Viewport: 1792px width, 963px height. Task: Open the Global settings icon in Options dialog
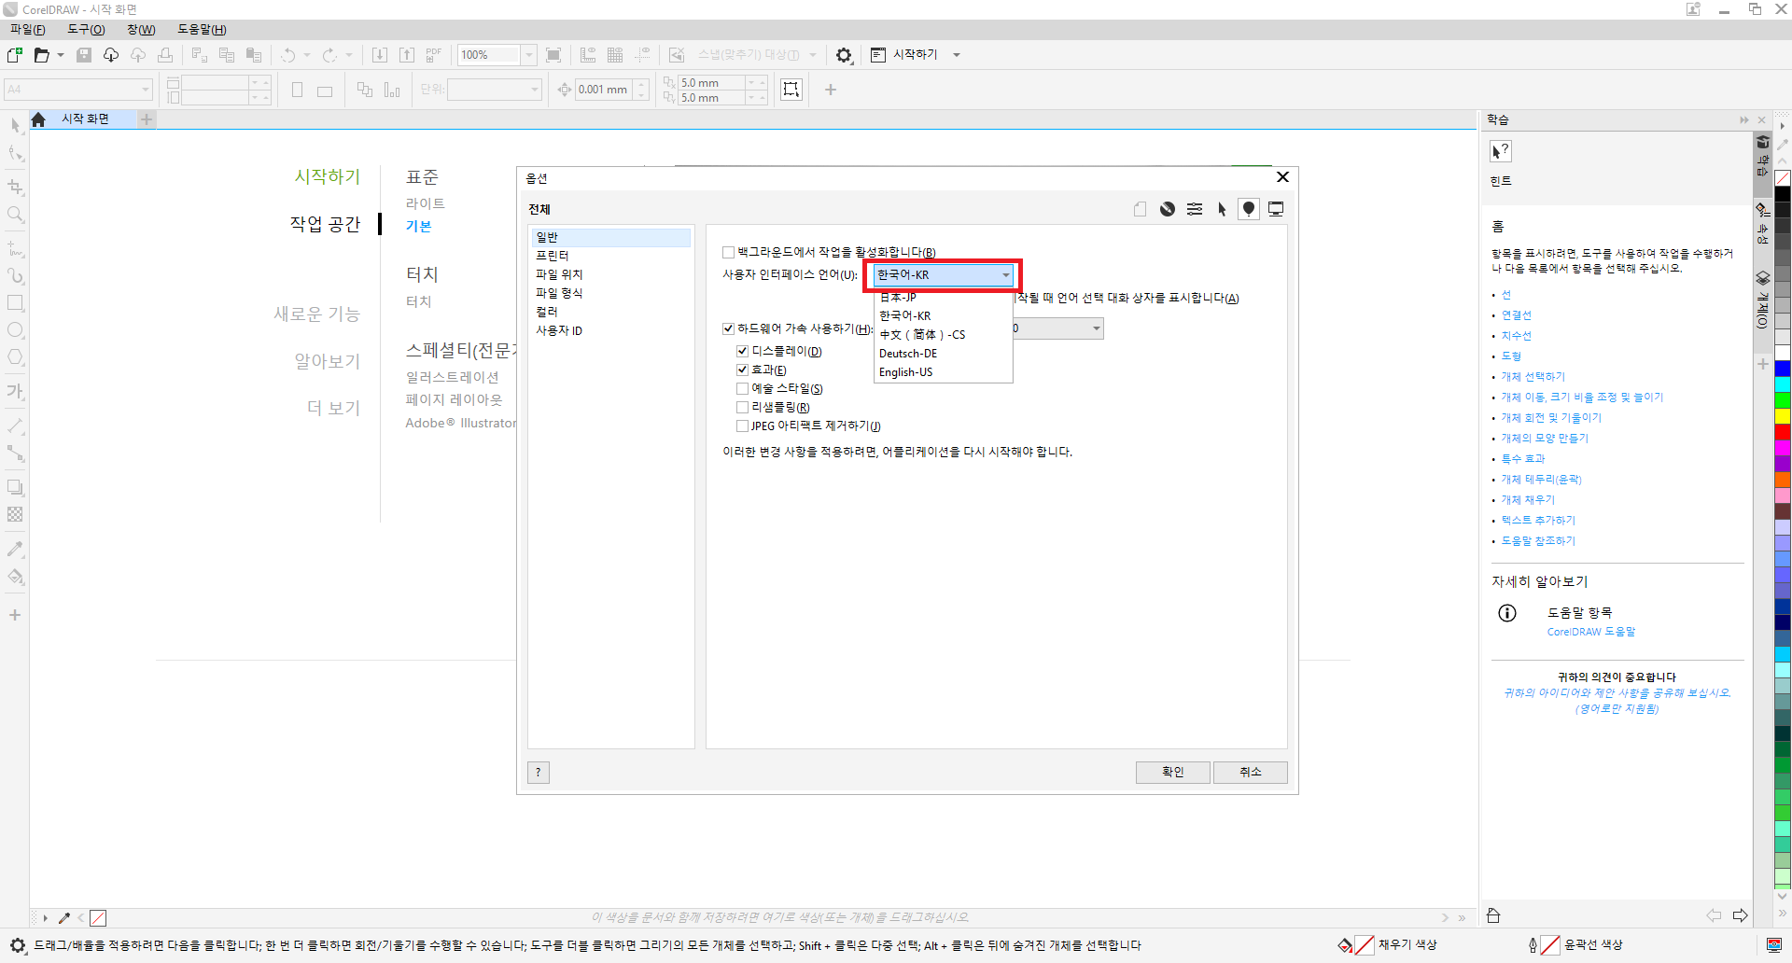1249,209
